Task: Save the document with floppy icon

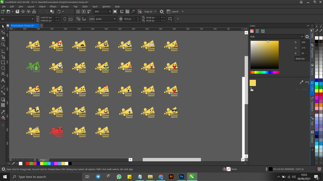Action: pos(17,12)
